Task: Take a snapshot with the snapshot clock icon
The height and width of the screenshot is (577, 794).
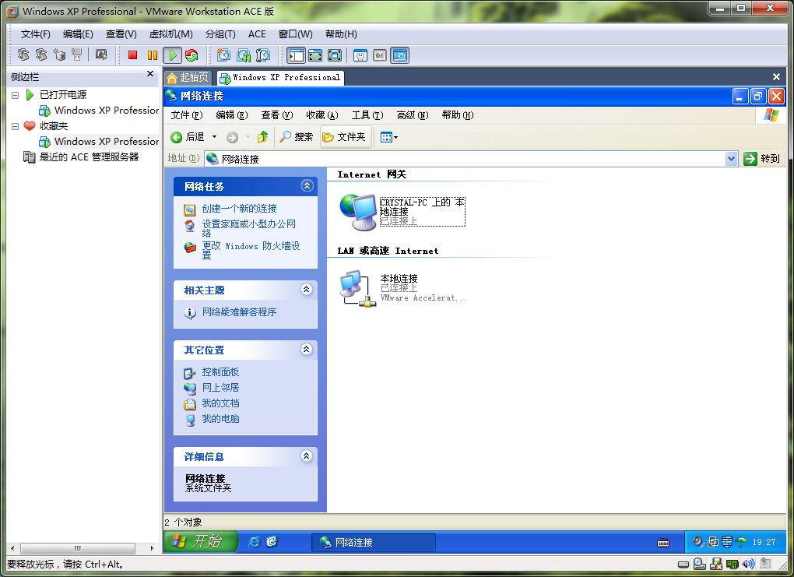Action: coord(223,55)
